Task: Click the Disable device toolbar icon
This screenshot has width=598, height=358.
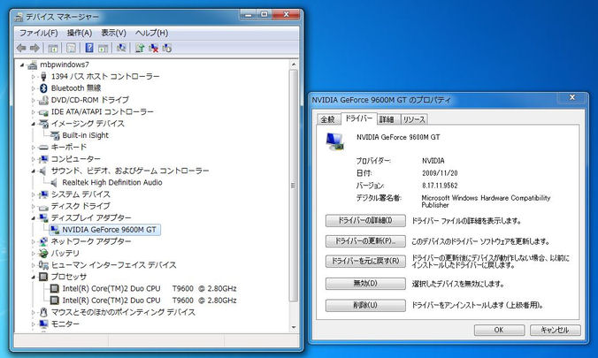Action: pos(166,48)
